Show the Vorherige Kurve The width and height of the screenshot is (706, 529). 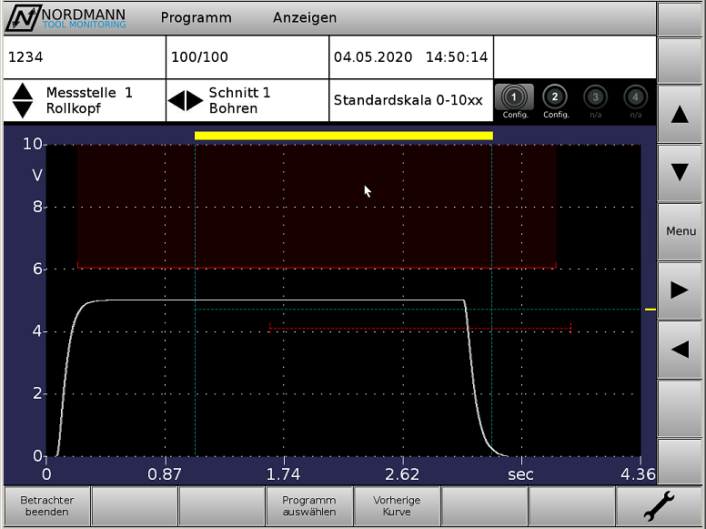(397, 505)
